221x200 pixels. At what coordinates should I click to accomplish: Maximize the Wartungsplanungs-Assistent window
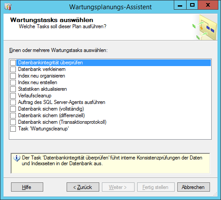(x=192, y=5)
